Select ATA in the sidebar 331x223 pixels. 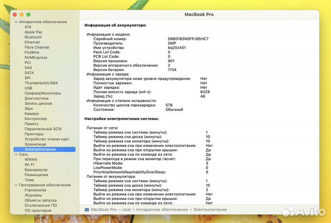(28, 27)
